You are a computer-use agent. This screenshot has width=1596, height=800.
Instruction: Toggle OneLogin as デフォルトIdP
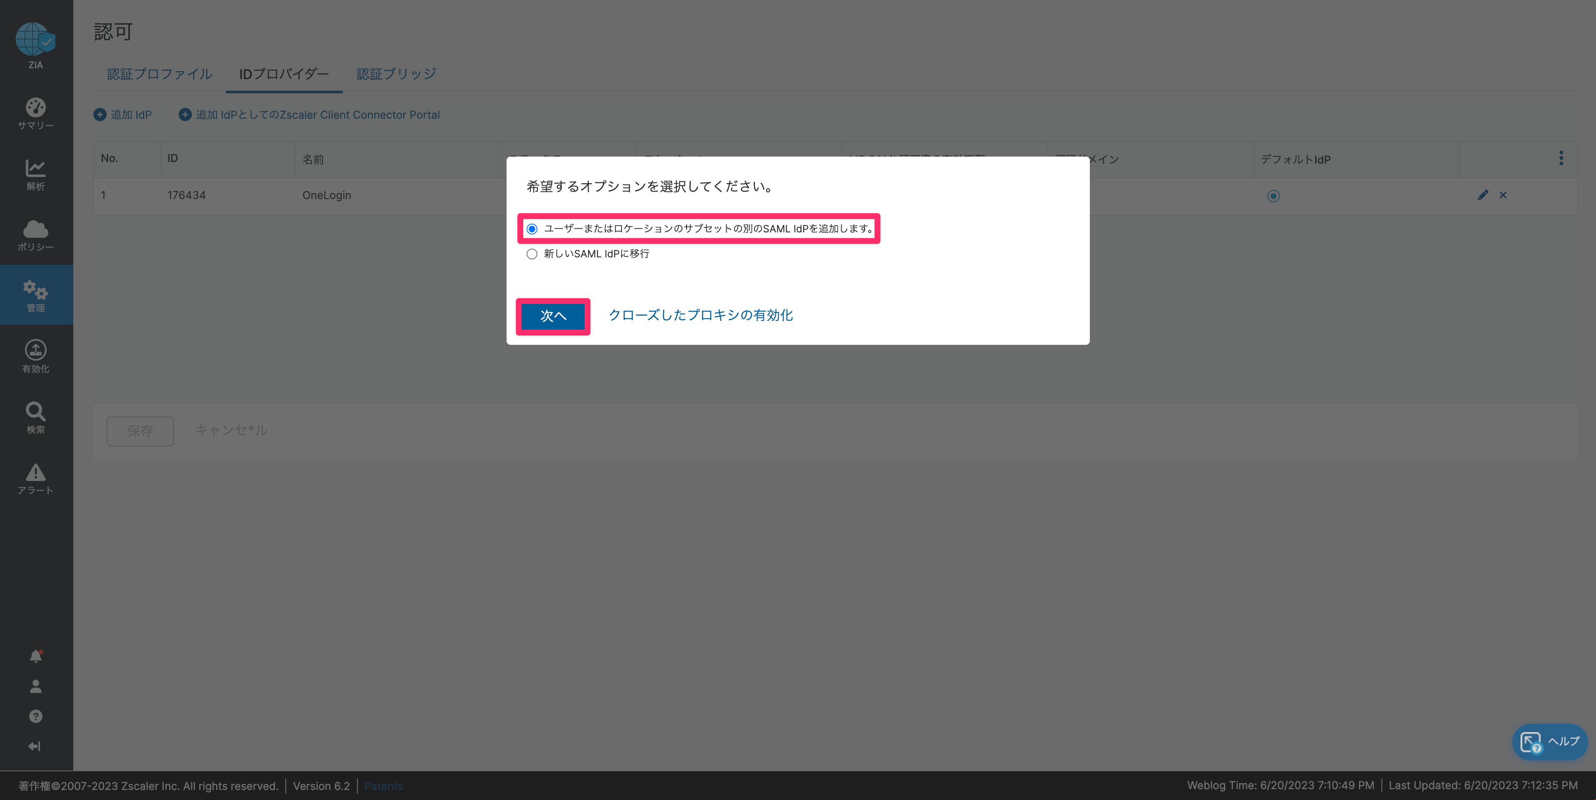click(1273, 196)
